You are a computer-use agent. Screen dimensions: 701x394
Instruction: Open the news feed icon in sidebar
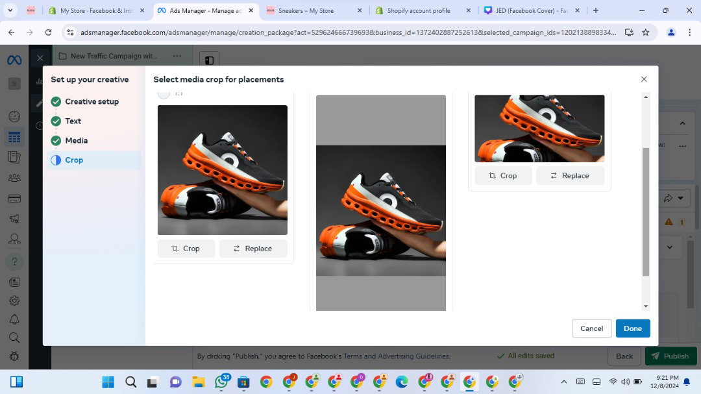(x=14, y=282)
